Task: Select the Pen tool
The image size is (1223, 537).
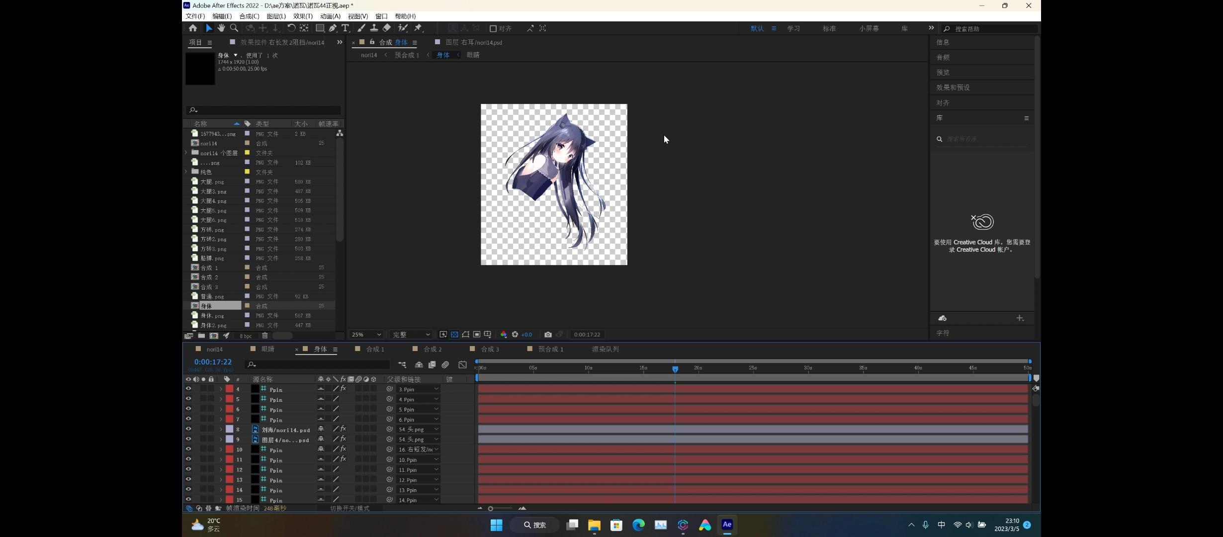Action: (333, 28)
